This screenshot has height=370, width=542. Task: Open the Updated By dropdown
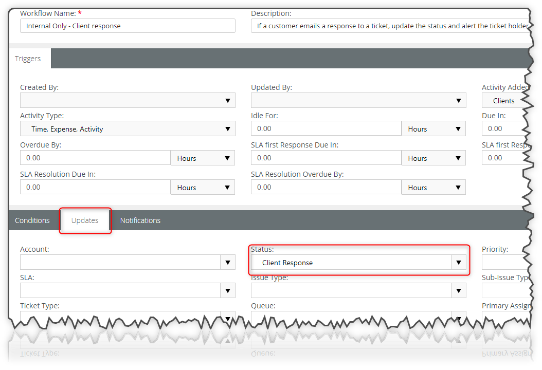click(459, 100)
